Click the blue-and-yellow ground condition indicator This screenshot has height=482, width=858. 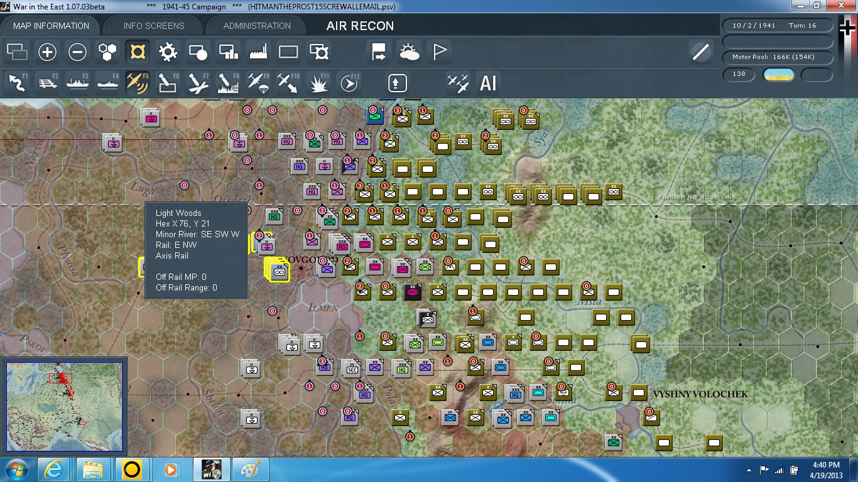tap(778, 75)
